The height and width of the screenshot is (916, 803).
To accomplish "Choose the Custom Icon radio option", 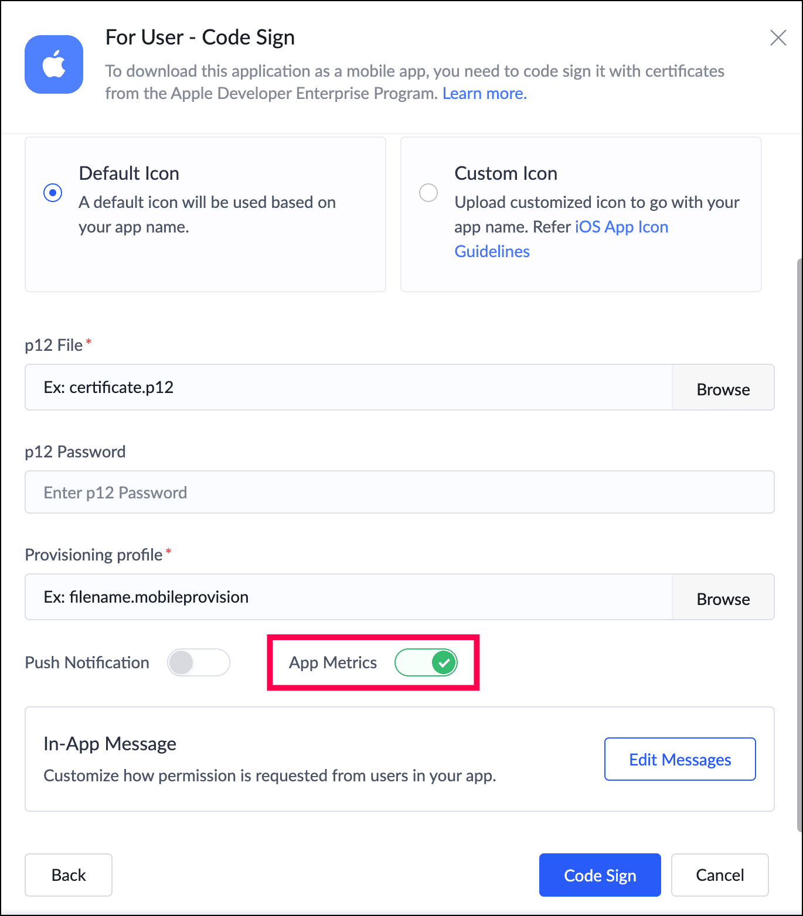I will 428,193.
